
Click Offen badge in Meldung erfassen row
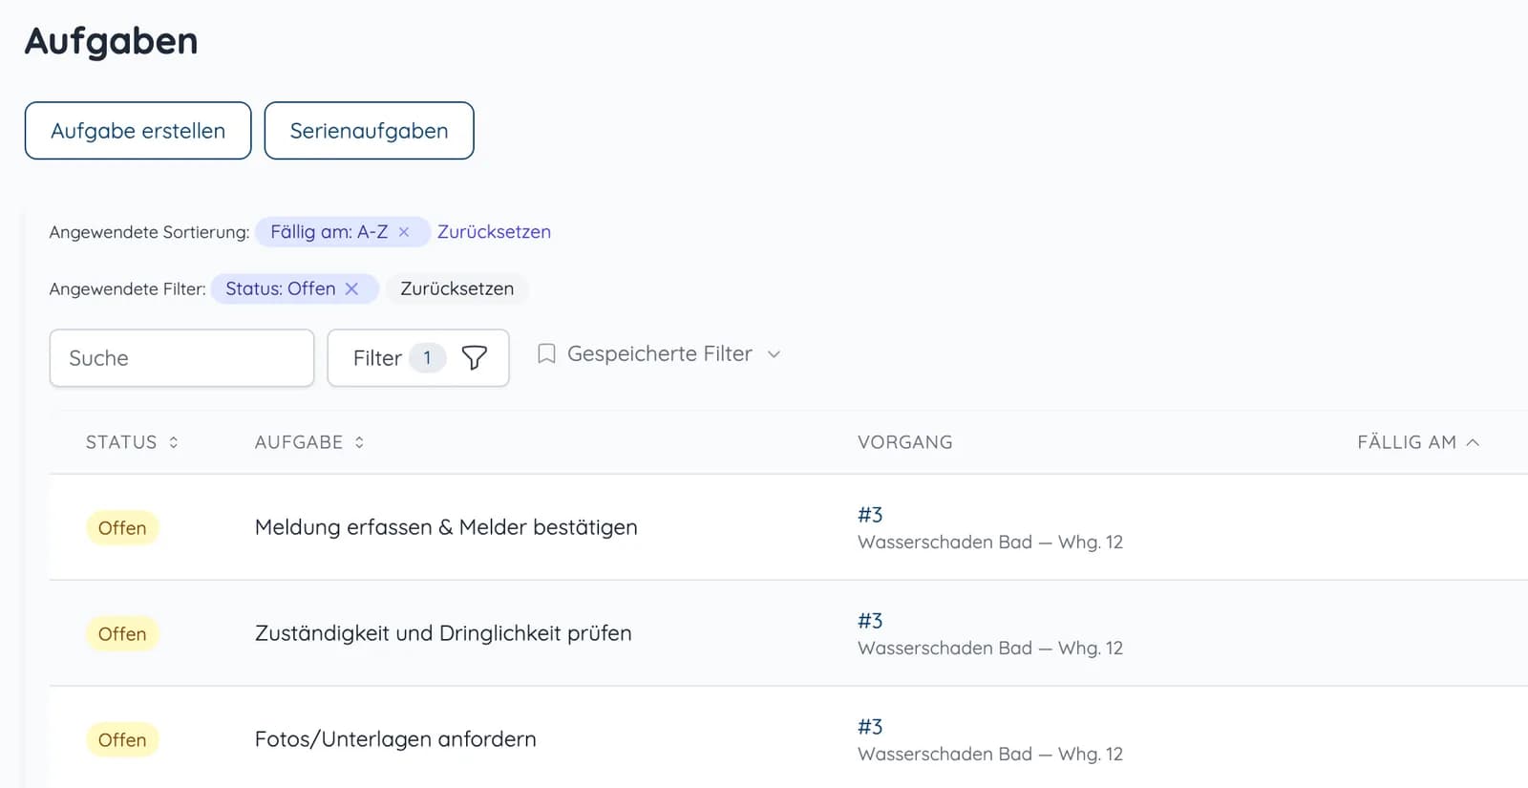point(122,528)
